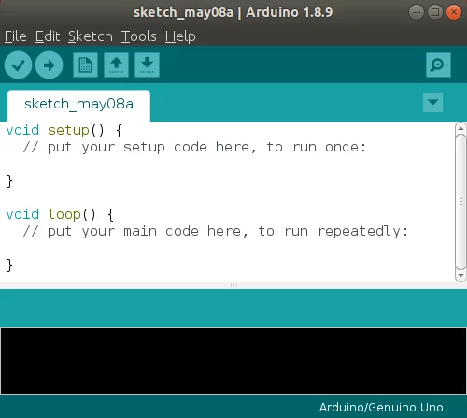Open the tab options dropdown arrow
This screenshot has height=418, width=467.
pyautogui.click(x=432, y=102)
